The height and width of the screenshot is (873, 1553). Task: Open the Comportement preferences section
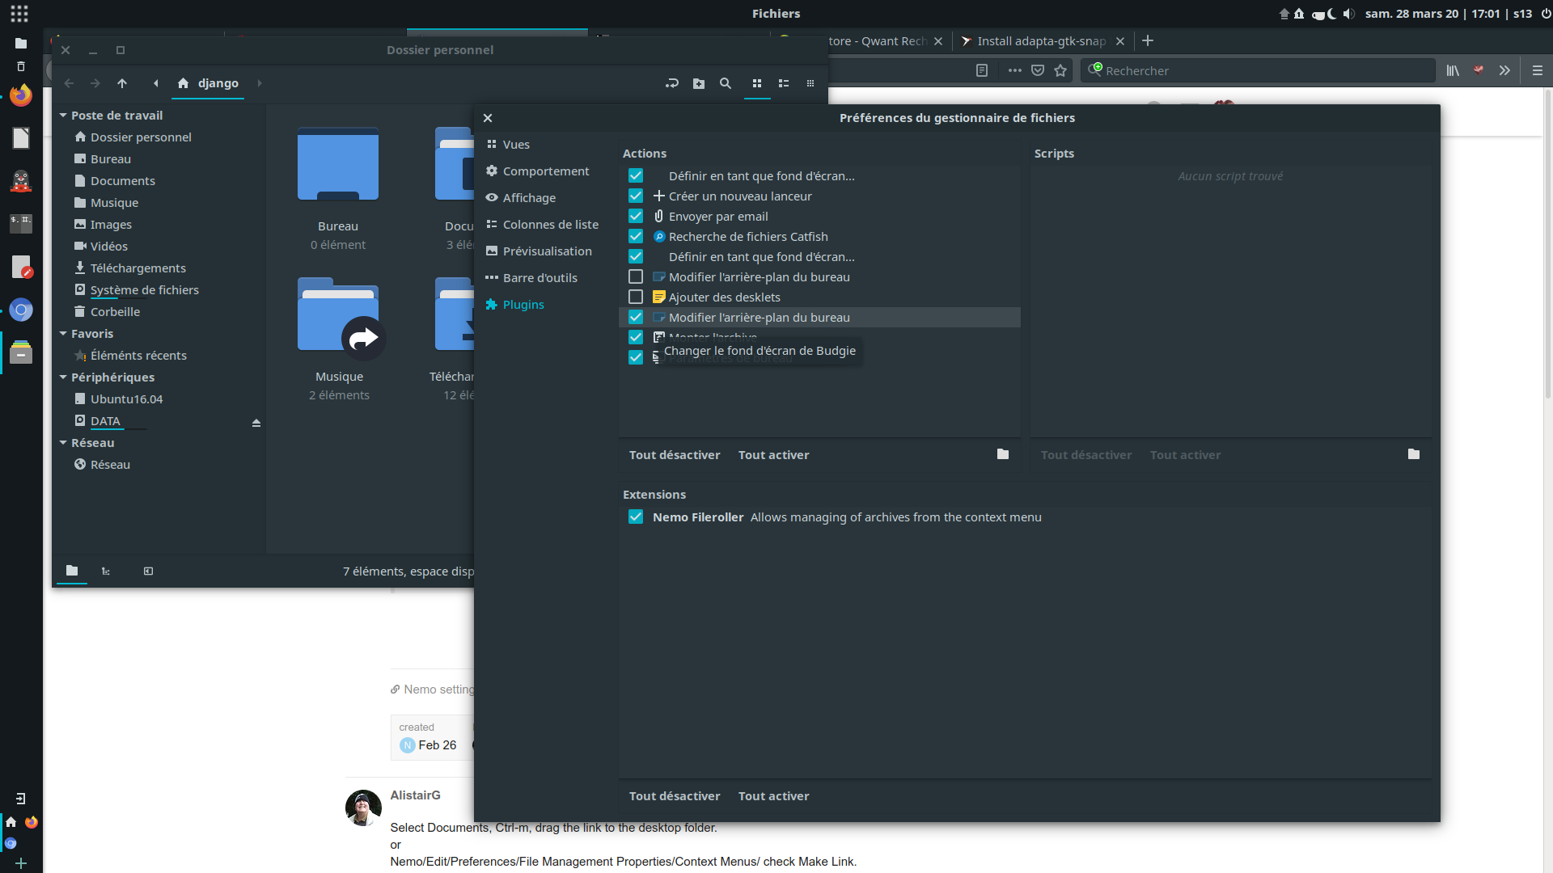(545, 171)
